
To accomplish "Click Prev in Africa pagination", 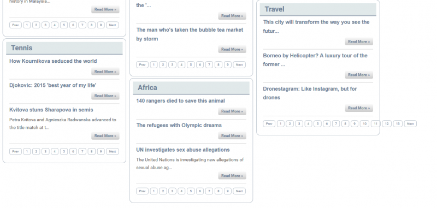I will (x=142, y=191).
